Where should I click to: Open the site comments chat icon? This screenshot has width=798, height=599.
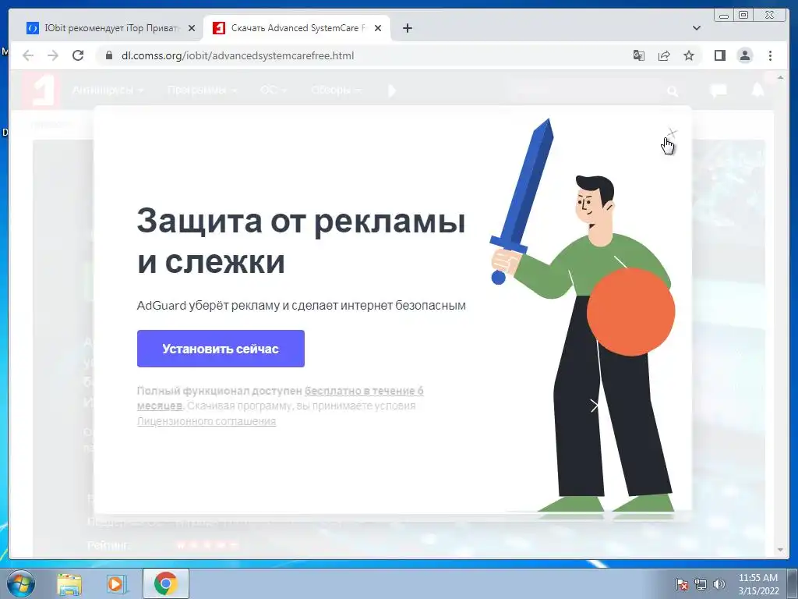coord(718,90)
